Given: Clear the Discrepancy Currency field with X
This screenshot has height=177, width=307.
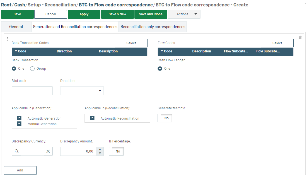Looking at the screenshot, I should coord(48,151).
